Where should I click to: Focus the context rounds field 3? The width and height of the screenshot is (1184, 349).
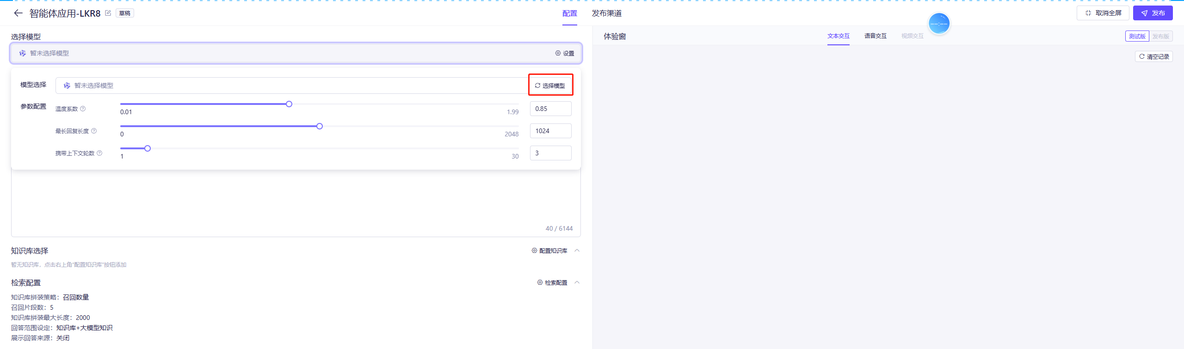point(550,153)
